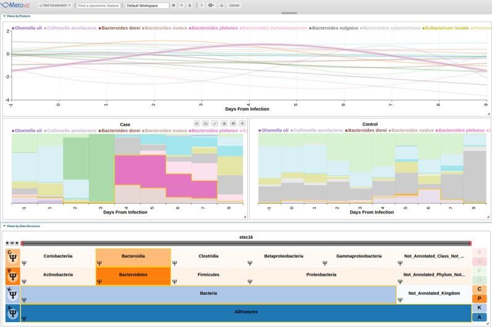Toggle Bacteroides plebeius in Control chart legend
The image size is (492, 327).
(x=460, y=130)
